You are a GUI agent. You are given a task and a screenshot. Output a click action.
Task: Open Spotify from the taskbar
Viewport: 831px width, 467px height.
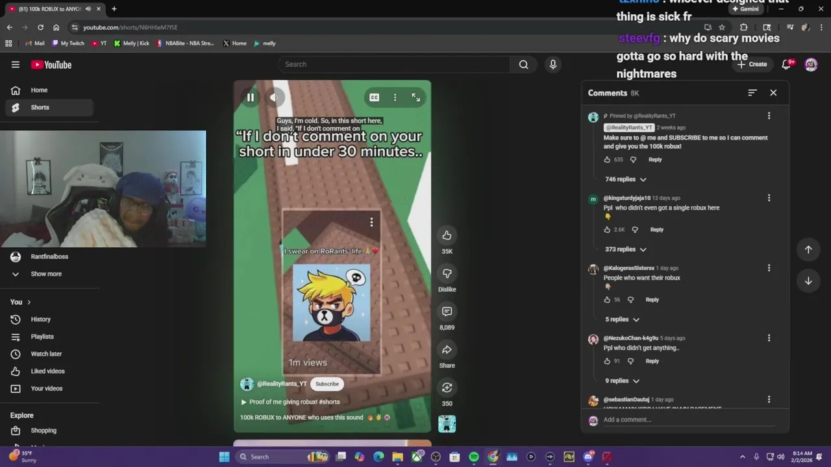tap(474, 457)
